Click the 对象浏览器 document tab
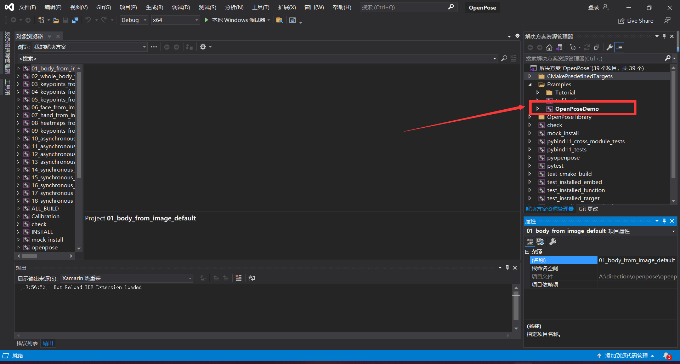The image size is (680, 364). (x=29, y=36)
